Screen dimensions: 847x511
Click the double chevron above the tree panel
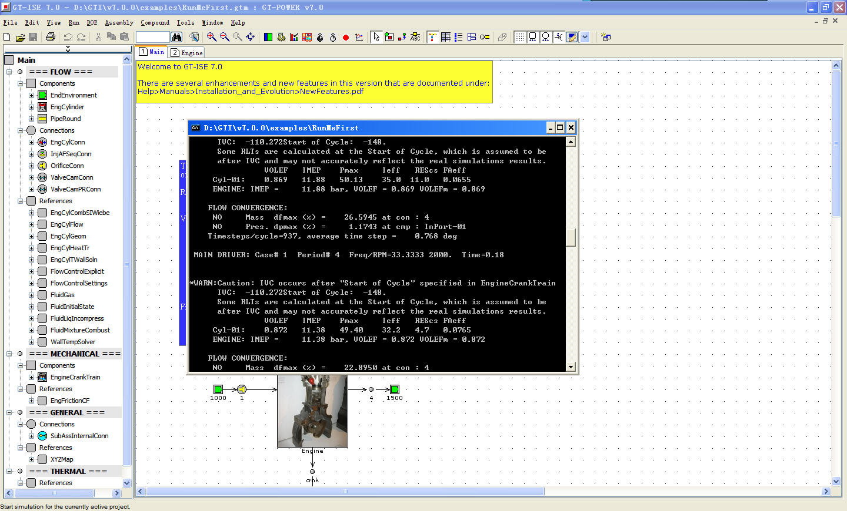[x=67, y=48]
